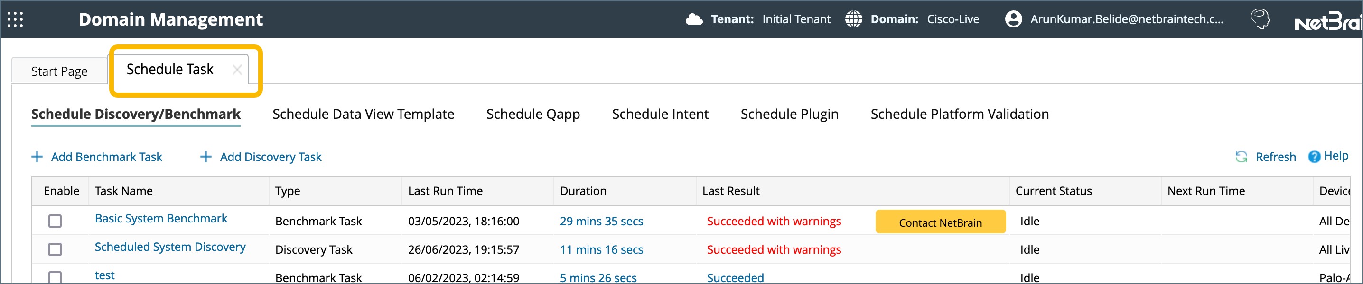Open the app launcher grid icon
The width and height of the screenshot is (1363, 284).
click(x=15, y=19)
